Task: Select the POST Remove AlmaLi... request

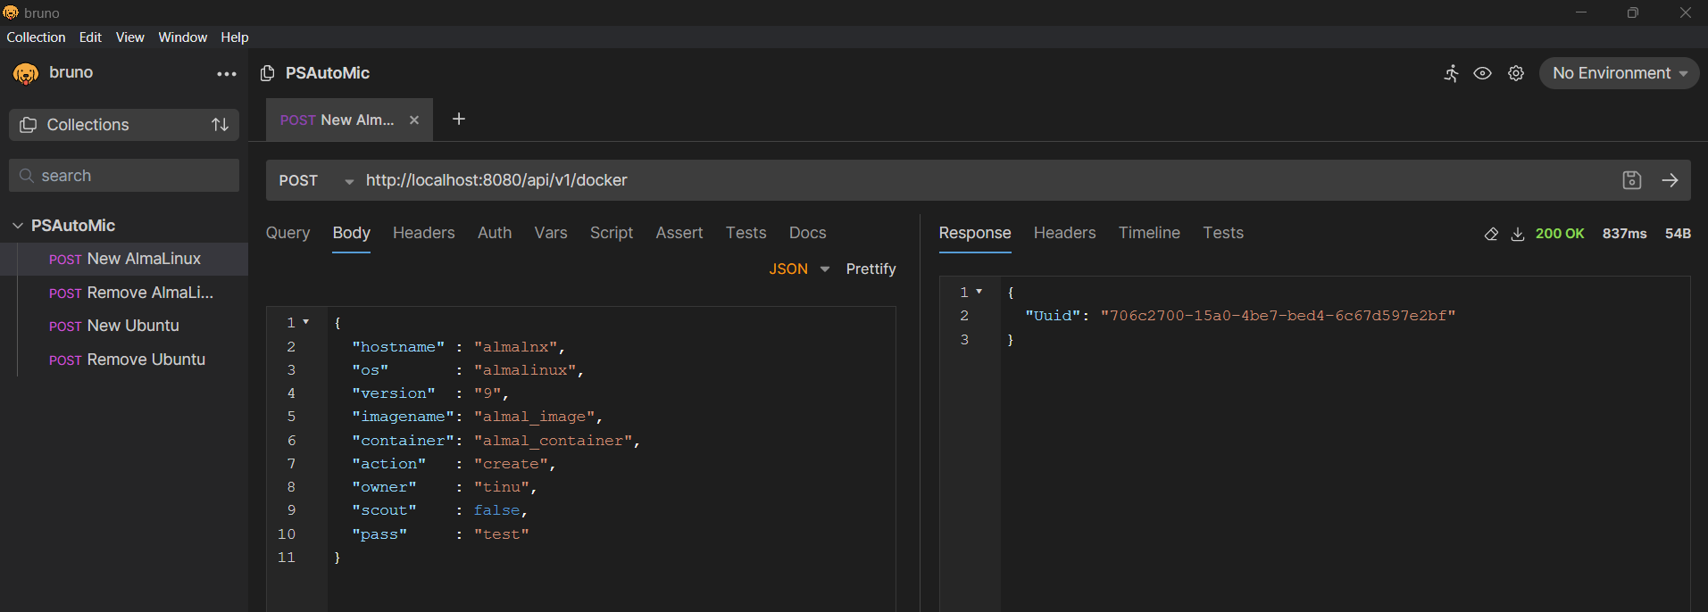Action: tap(124, 293)
